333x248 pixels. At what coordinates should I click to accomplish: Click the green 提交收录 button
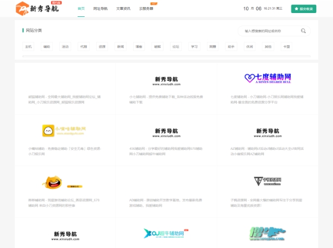(304, 9)
